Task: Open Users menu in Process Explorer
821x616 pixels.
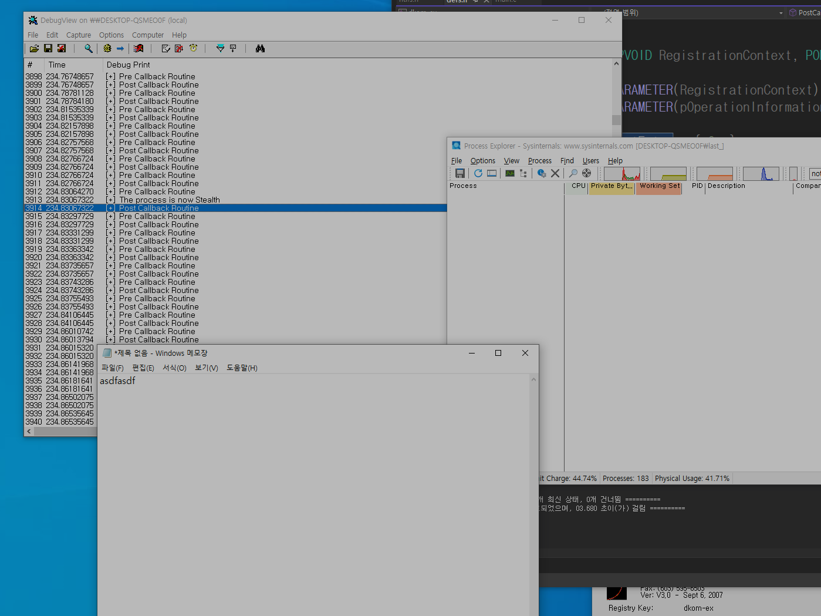Action: tap(591, 161)
